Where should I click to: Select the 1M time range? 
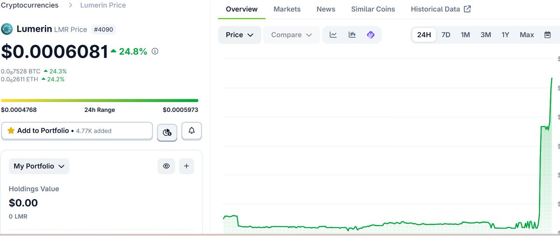click(x=465, y=35)
